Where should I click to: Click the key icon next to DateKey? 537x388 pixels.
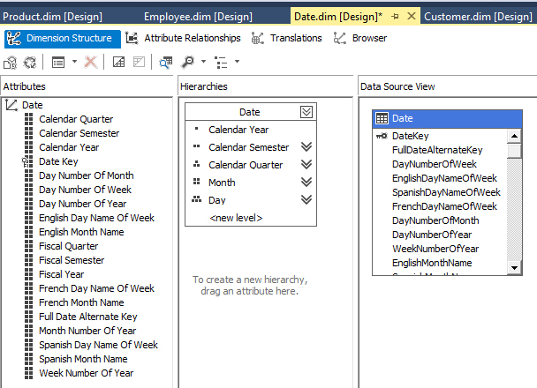[382, 136]
